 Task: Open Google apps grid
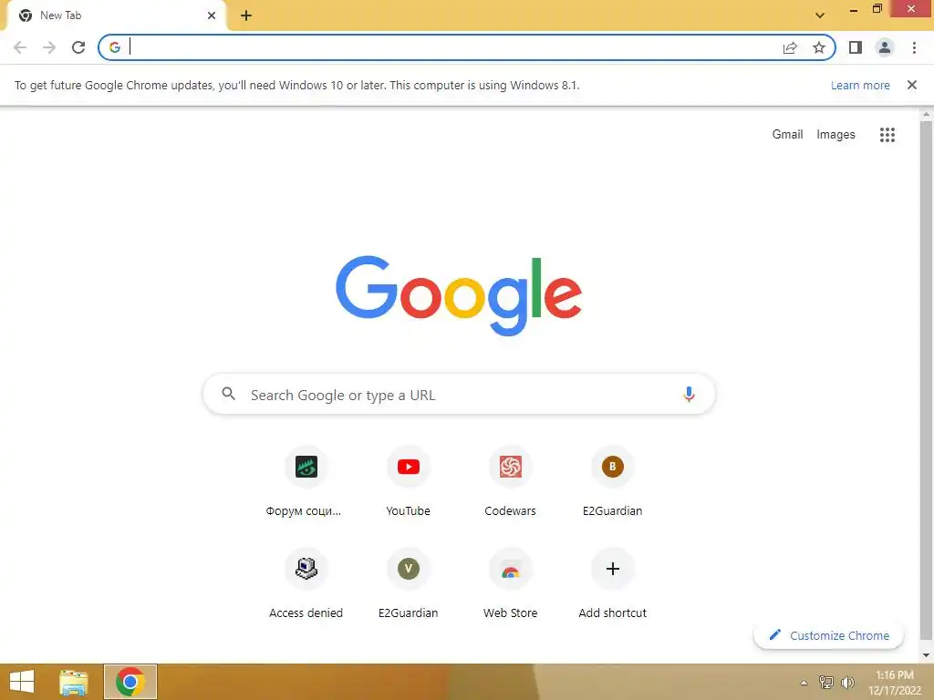pos(887,135)
